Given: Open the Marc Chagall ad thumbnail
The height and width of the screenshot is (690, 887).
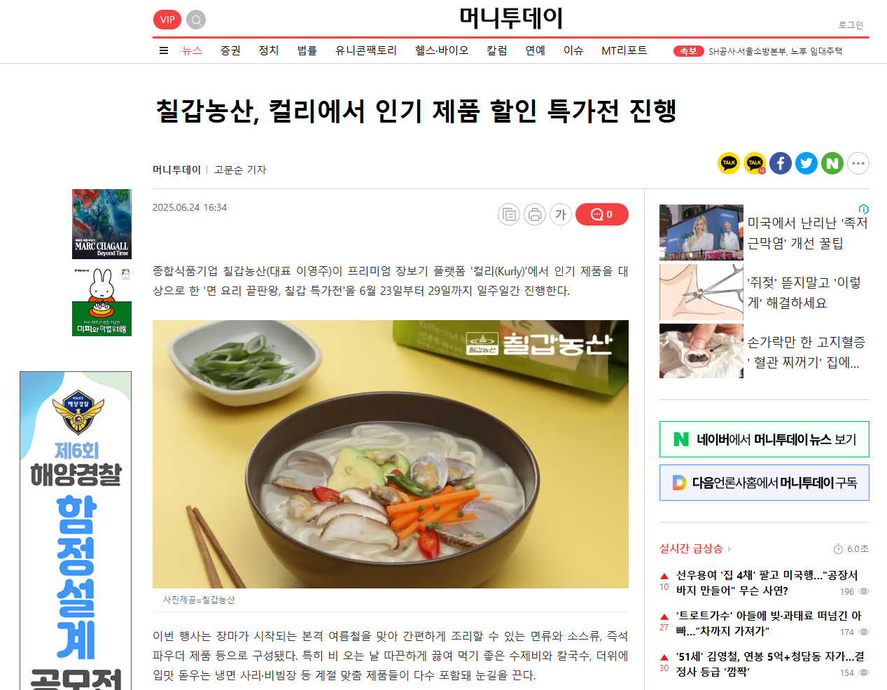Looking at the screenshot, I should tap(102, 224).
